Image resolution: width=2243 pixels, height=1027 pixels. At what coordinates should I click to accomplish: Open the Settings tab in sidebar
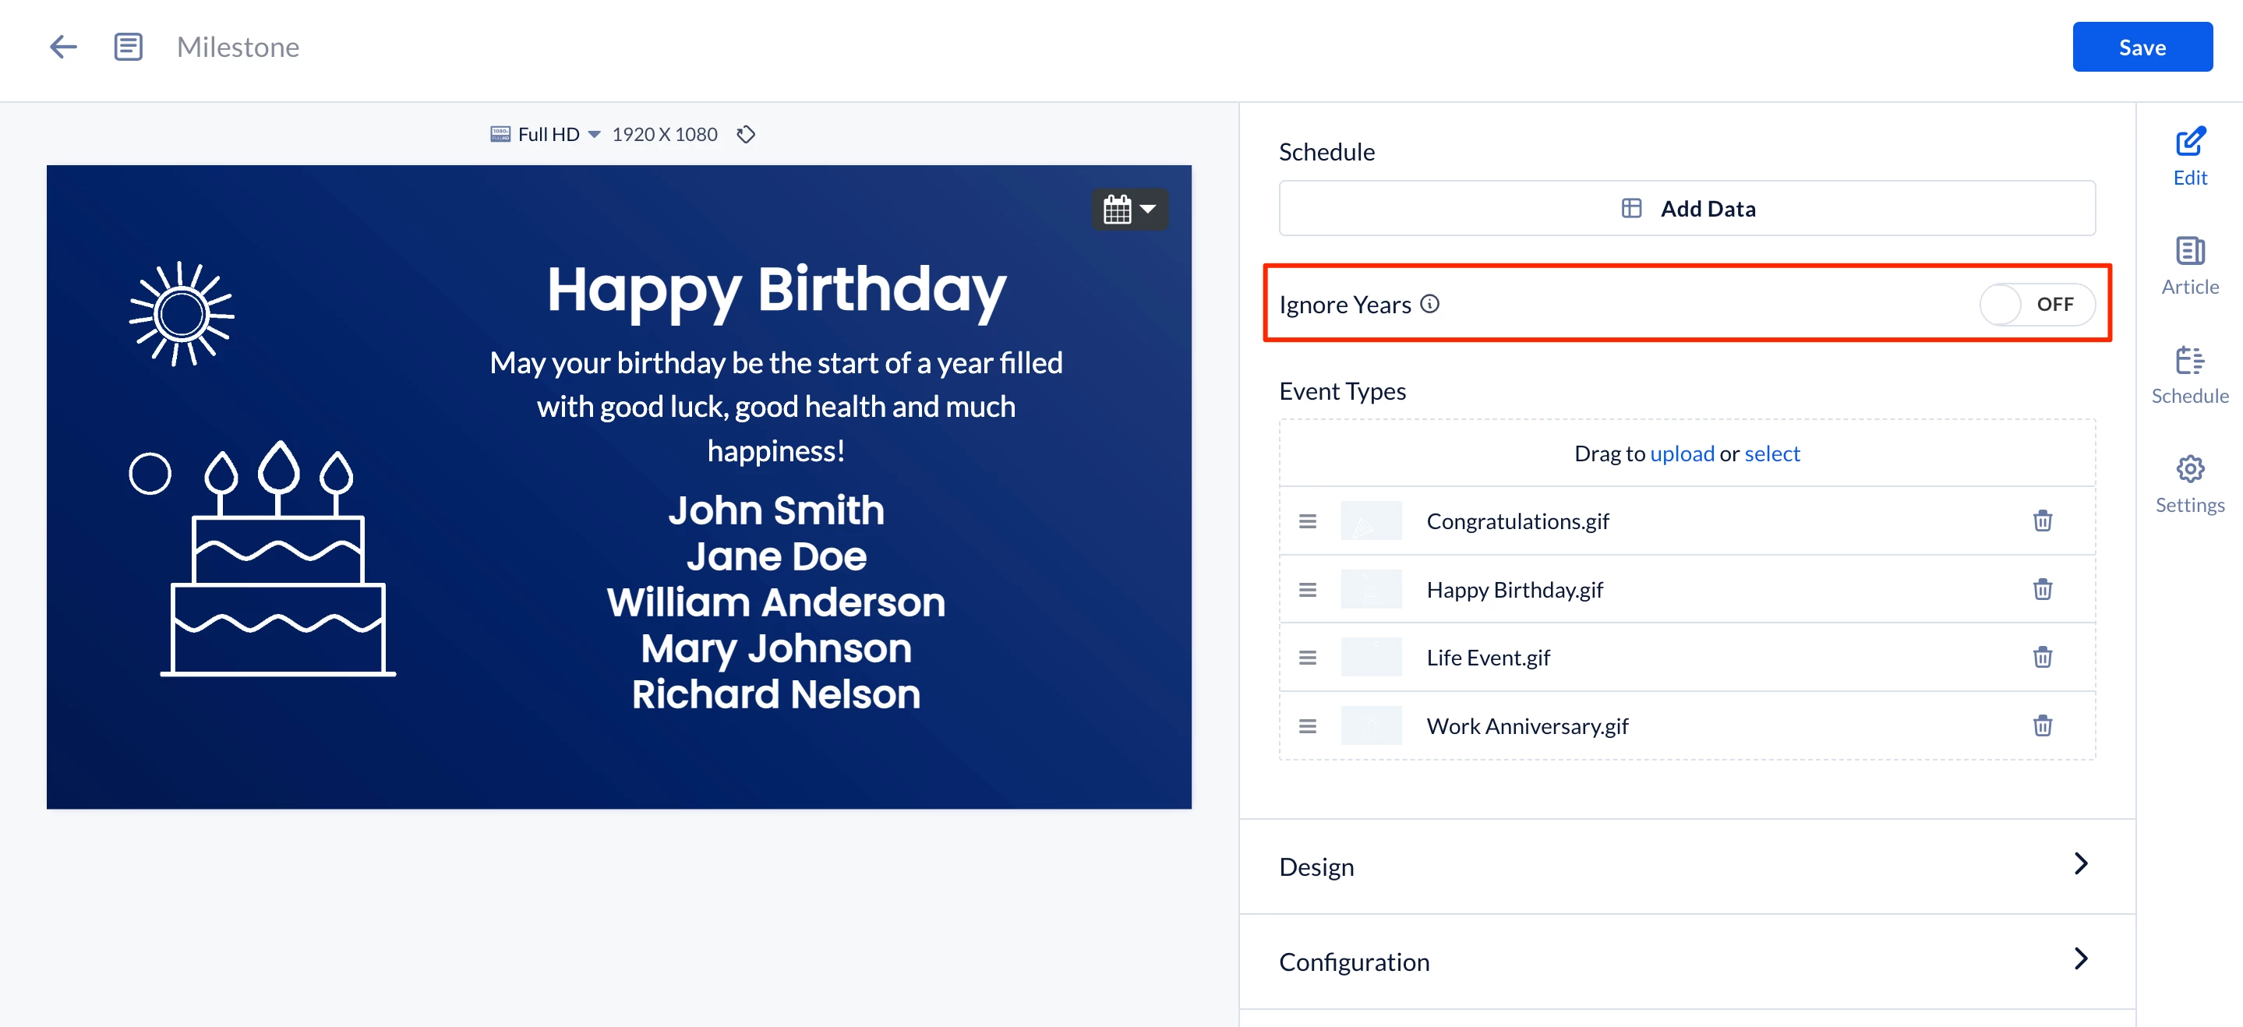[x=2189, y=485]
